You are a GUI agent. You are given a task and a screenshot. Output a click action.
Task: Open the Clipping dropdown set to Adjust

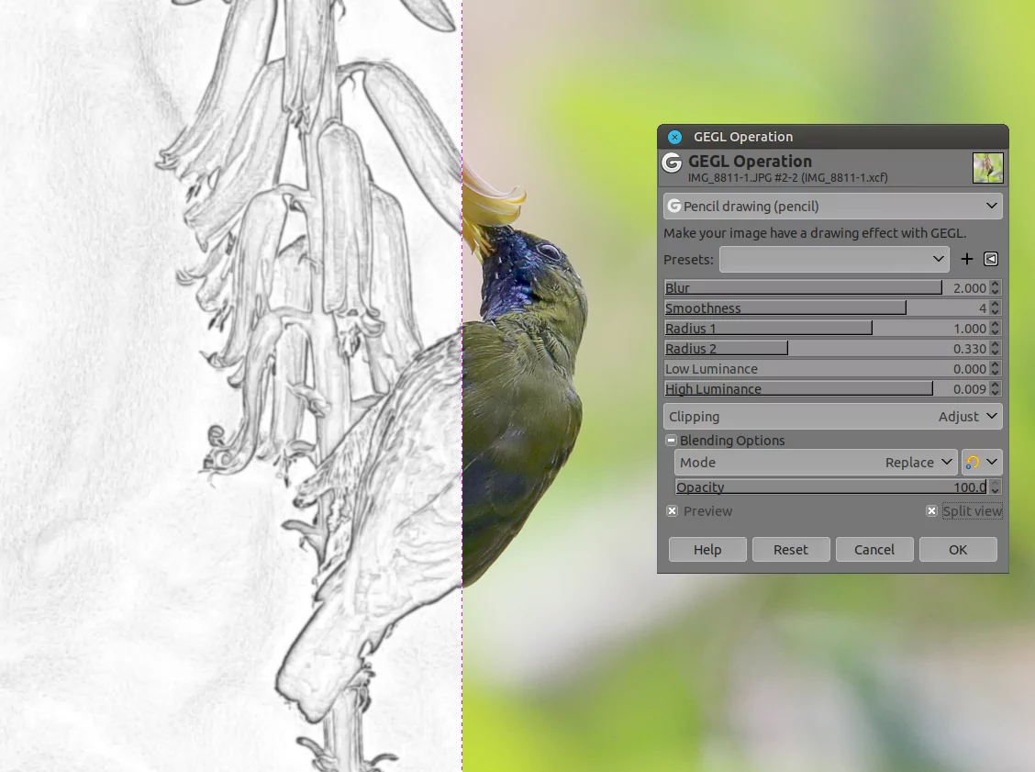tap(833, 417)
